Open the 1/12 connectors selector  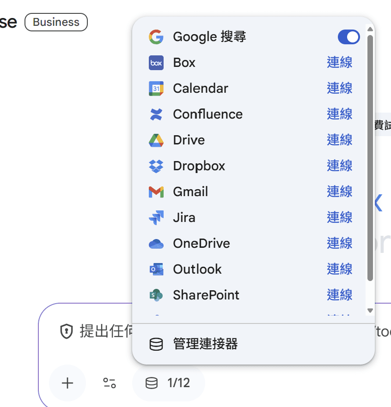pyautogui.click(x=168, y=383)
